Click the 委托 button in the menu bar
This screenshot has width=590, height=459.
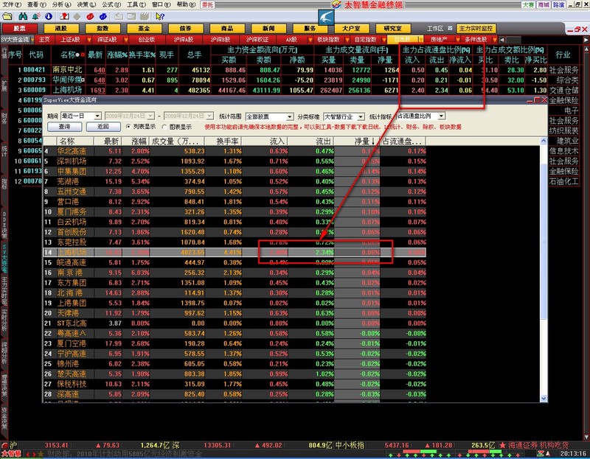tap(208, 4)
